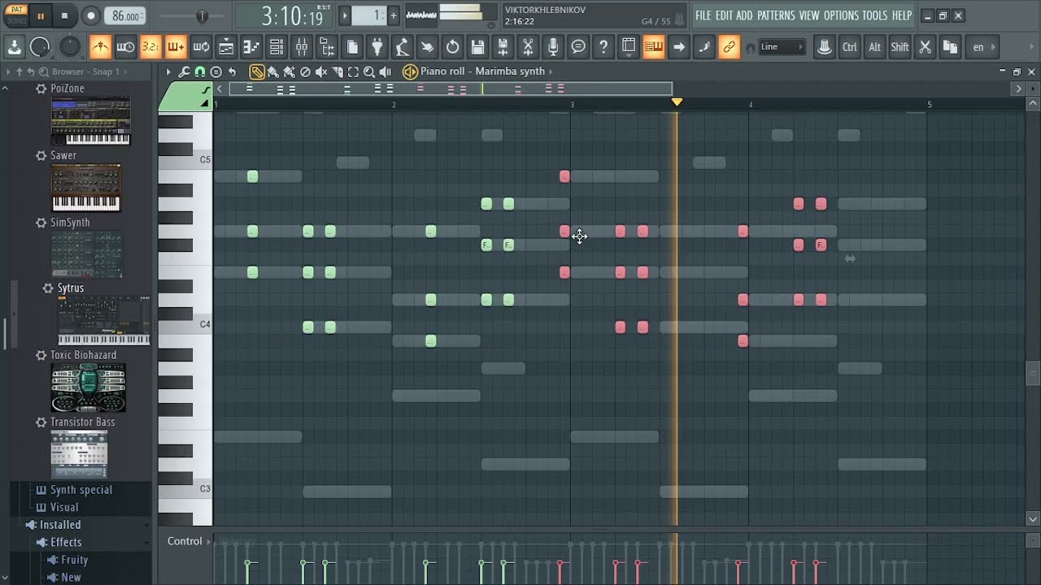Click the Alt button

coord(874,47)
